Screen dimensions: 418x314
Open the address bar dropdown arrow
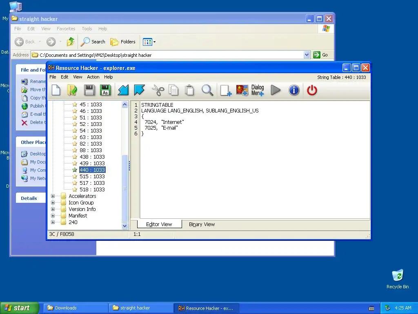point(307,55)
